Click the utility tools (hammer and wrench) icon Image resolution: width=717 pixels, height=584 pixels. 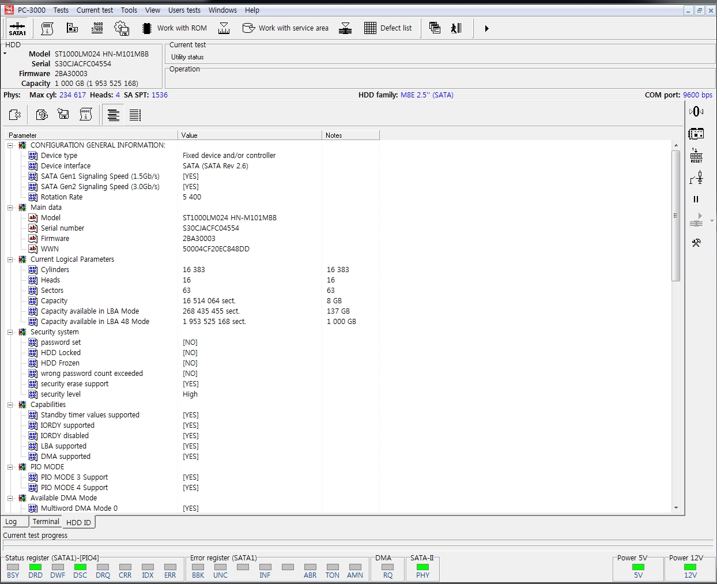pos(696,242)
